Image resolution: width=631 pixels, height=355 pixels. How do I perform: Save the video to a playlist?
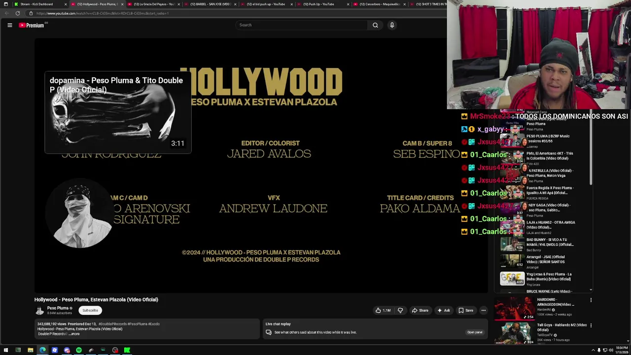pos(466,310)
